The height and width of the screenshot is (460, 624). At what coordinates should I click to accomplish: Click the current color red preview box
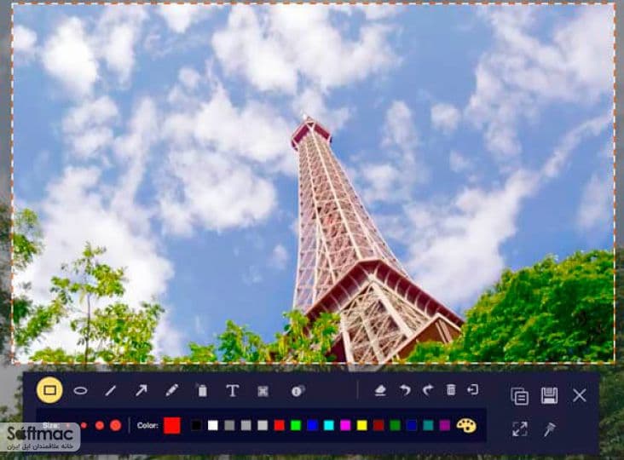pyautogui.click(x=172, y=425)
